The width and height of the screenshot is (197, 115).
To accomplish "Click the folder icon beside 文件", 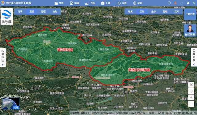I will coord(56,3).
